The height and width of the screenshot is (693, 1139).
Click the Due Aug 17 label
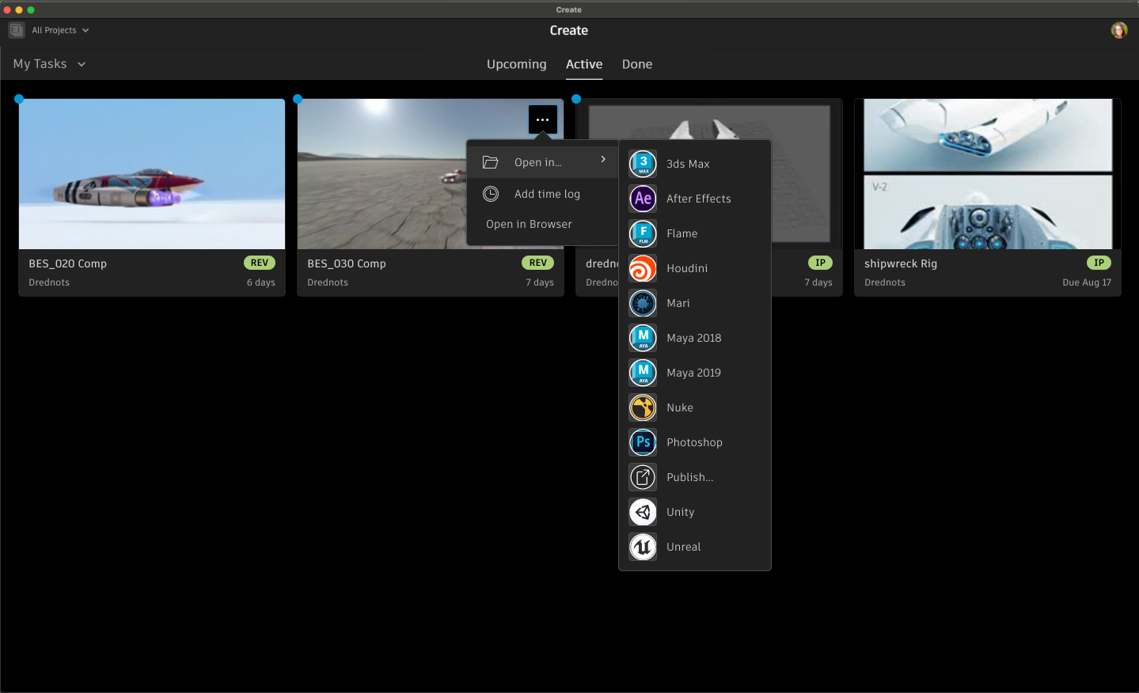click(x=1087, y=282)
